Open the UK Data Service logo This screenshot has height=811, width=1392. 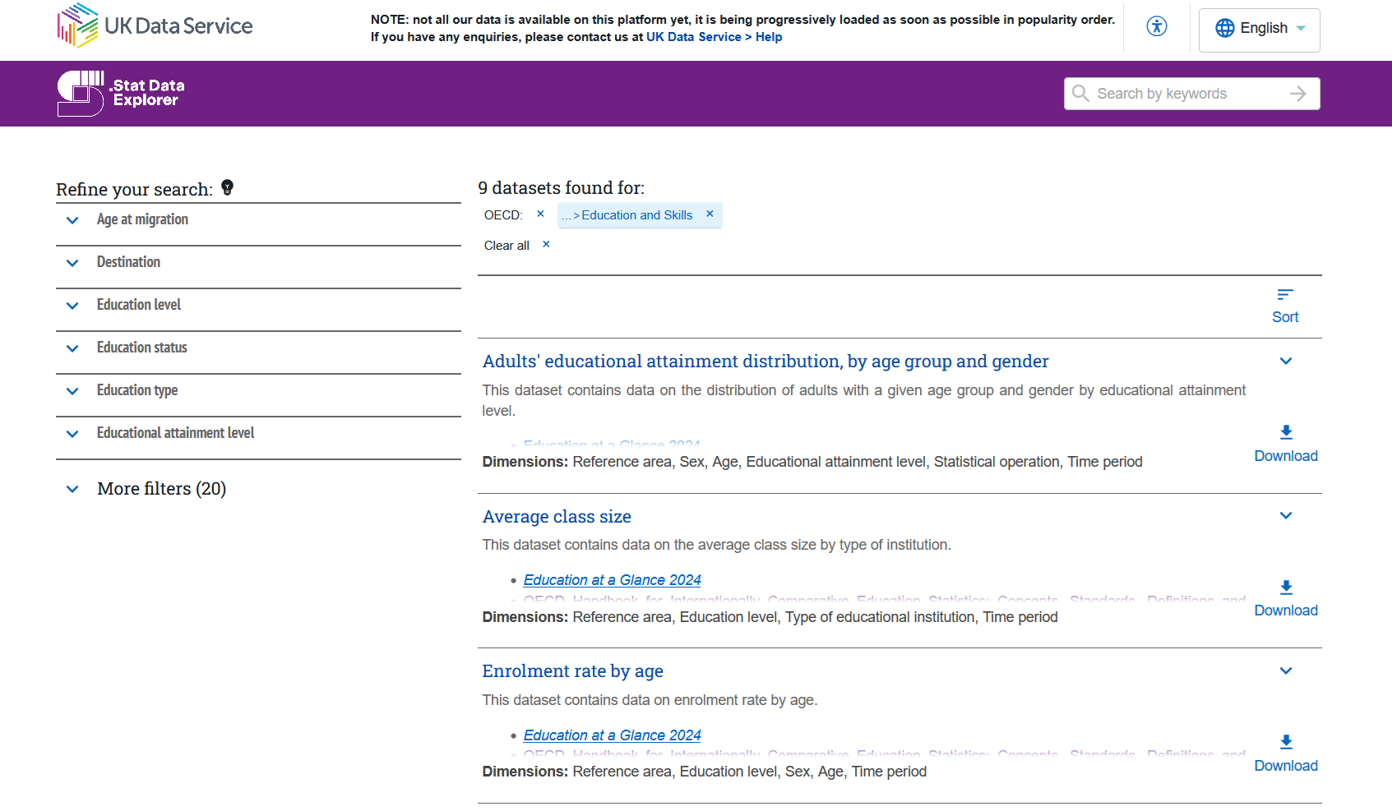pos(155,25)
